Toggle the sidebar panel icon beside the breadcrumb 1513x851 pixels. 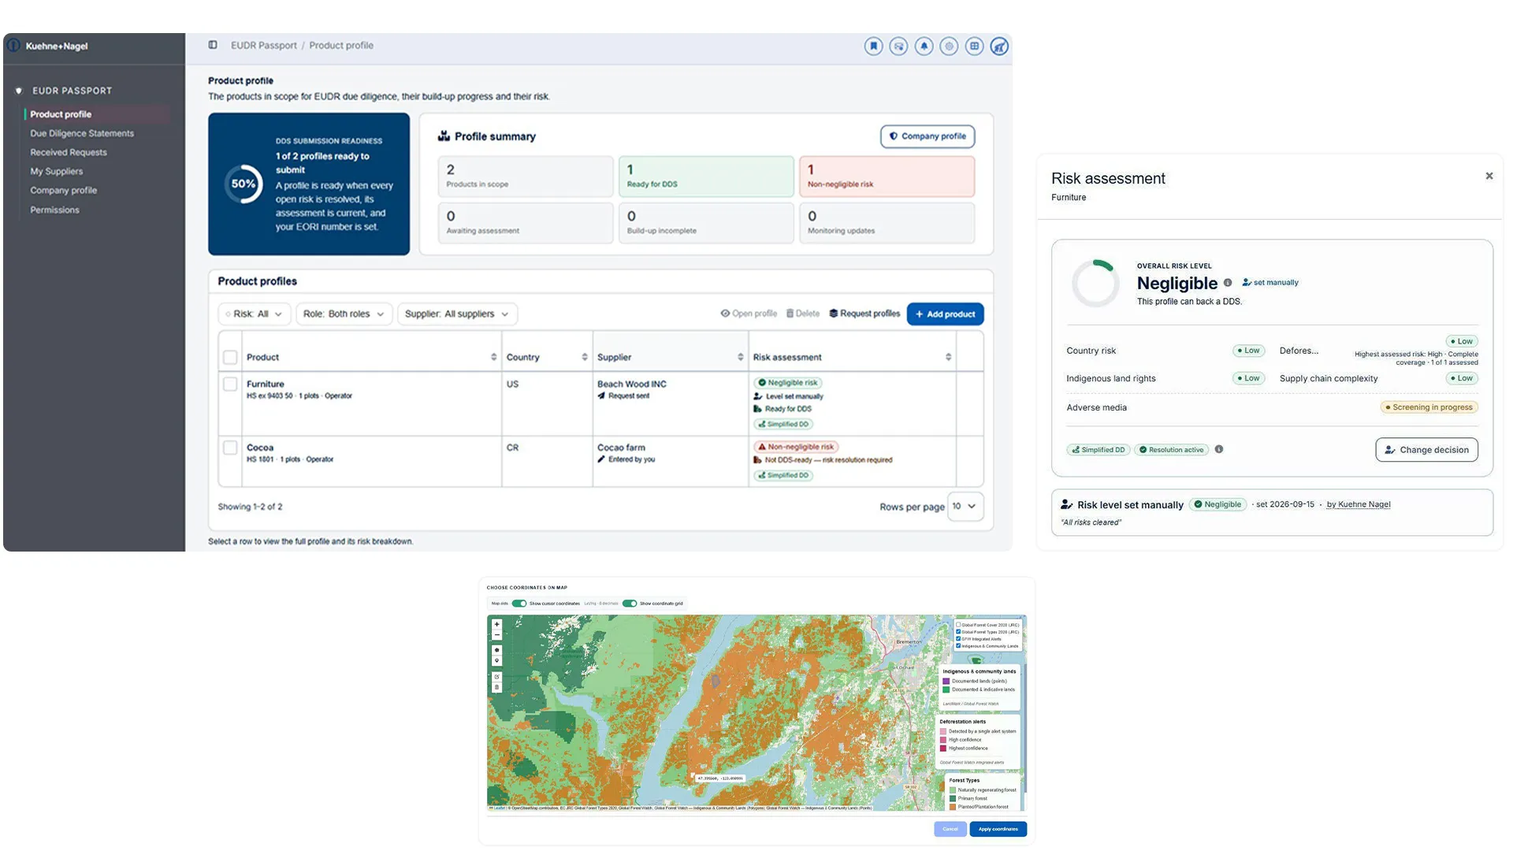pyautogui.click(x=213, y=45)
